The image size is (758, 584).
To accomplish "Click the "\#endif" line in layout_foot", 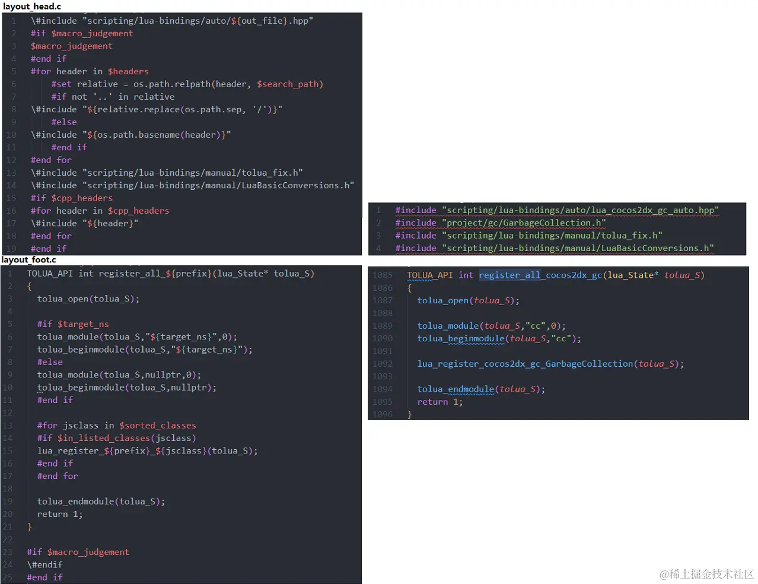I will tap(44, 564).
